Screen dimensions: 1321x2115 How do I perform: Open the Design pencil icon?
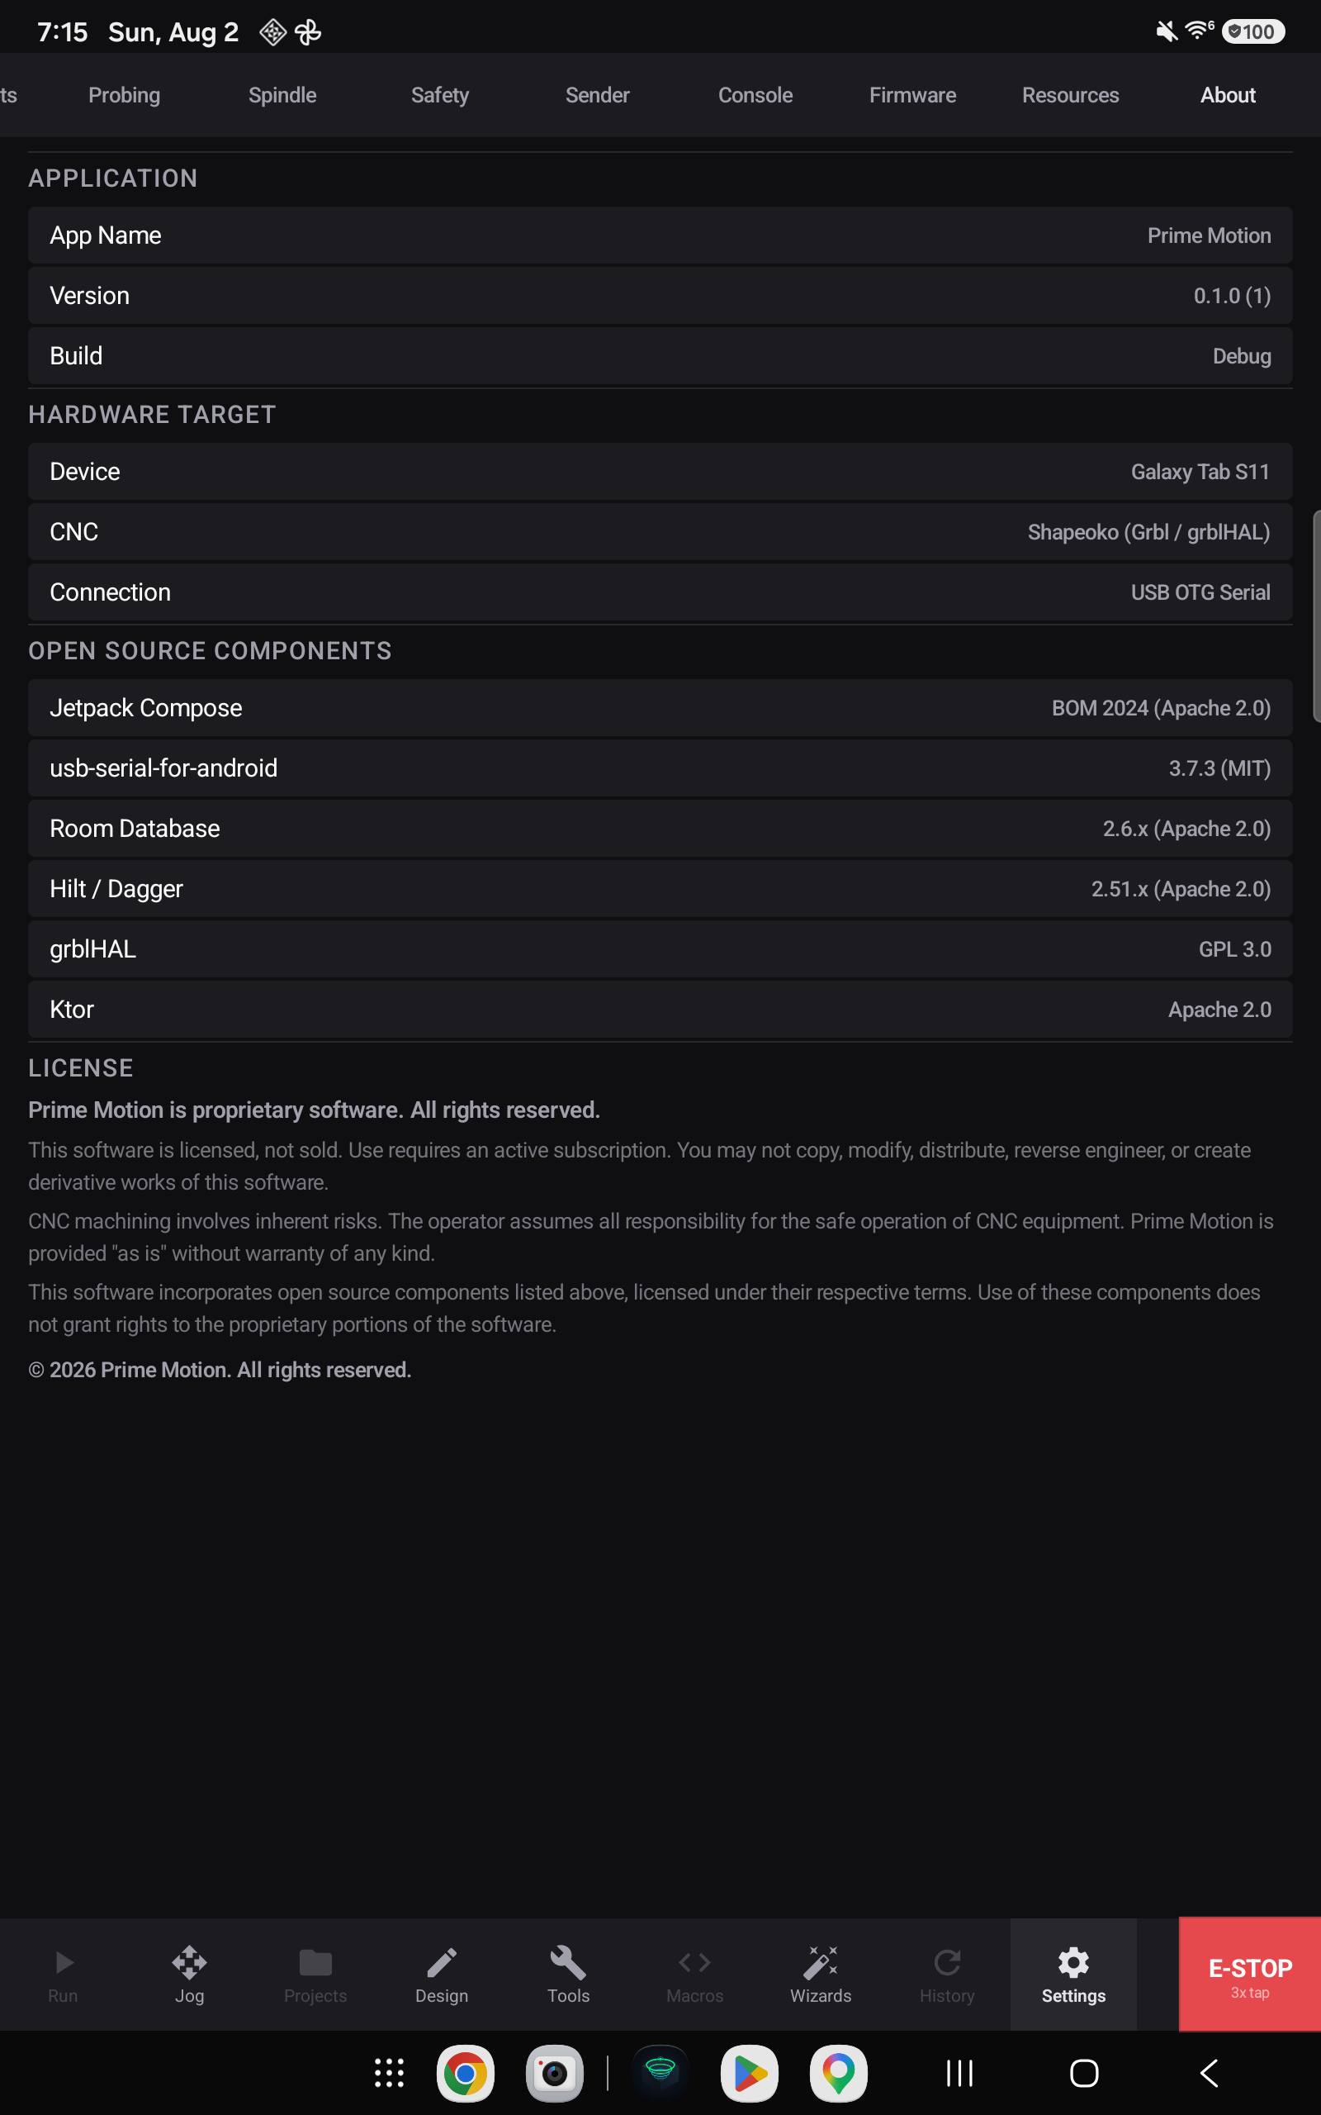[441, 1962]
